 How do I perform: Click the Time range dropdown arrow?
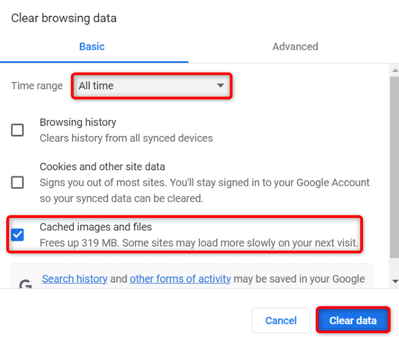click(x=221, y=86)
